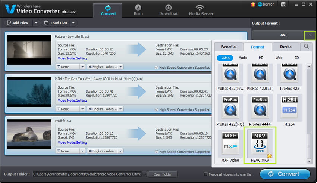Image resolution: width=317 pixels, height=183 pixels.
Task: Click the Wondershare V logo
Action: [x=10, y=9]
